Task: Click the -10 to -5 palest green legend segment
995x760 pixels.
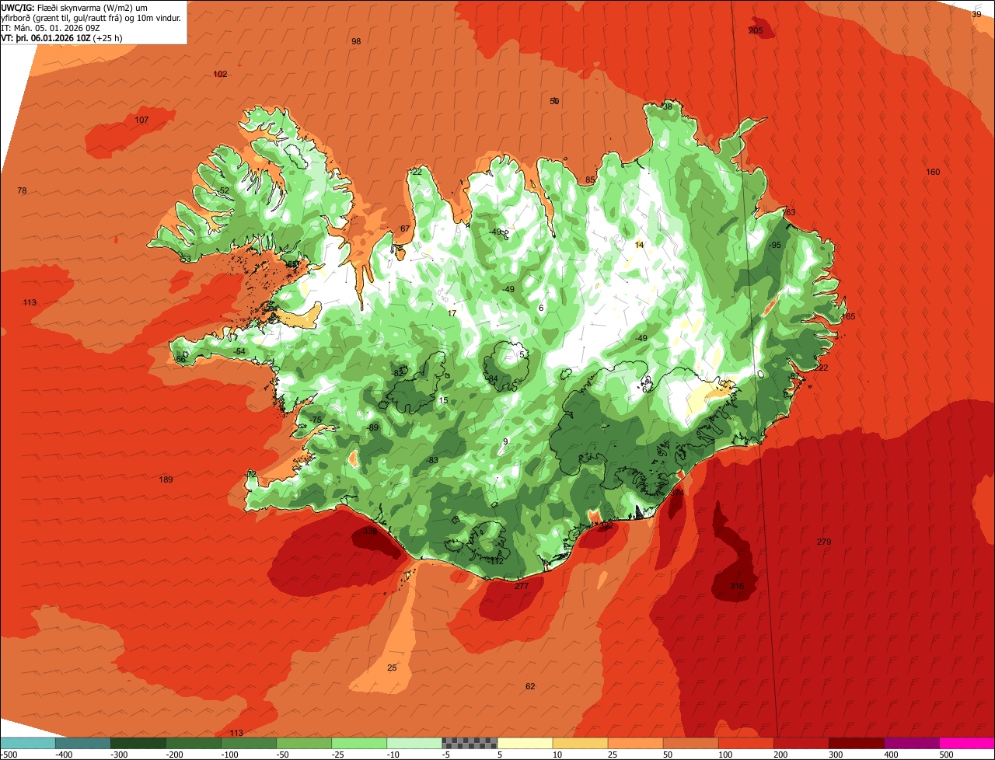Action: click(414, 742)
